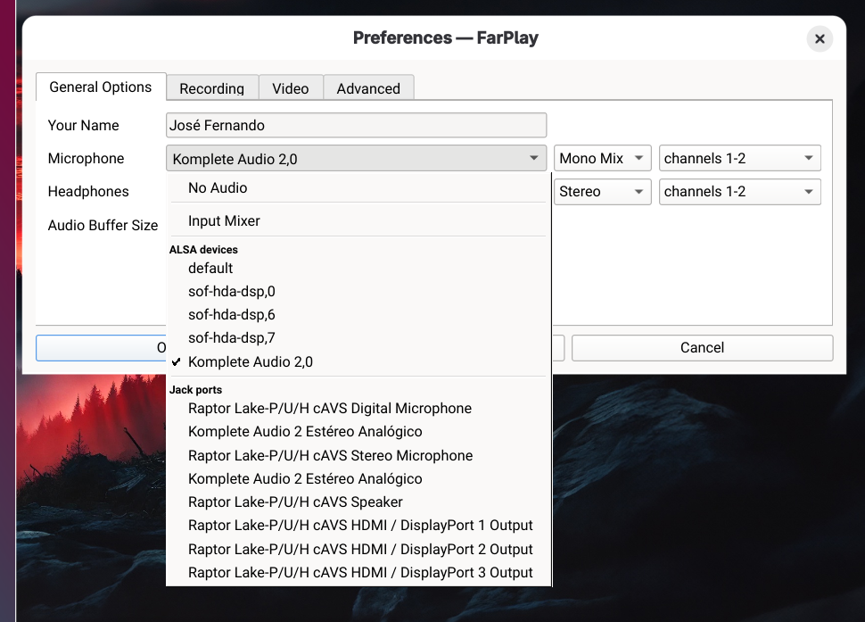Open the Stereo mode dropdown
This screenshot has width=865, height=622.
coord(602,192)
